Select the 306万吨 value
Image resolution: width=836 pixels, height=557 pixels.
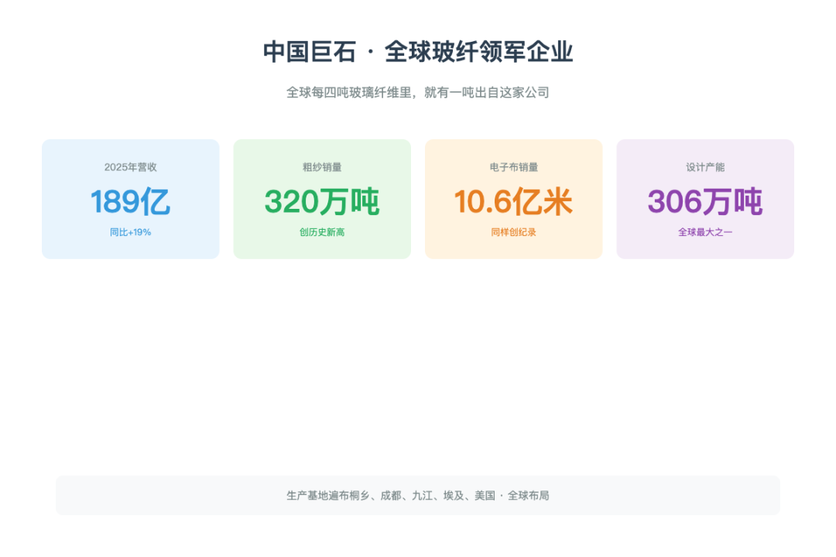(705, 201)
